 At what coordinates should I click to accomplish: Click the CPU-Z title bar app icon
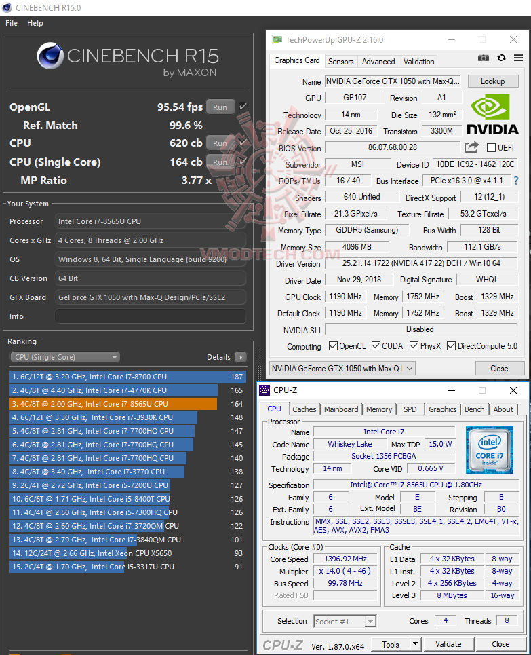click(264, 390)
